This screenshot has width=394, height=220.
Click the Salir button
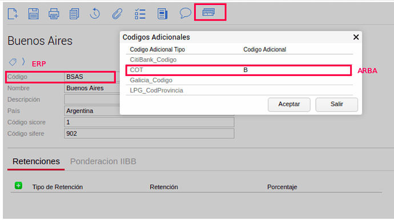point(337,105)
